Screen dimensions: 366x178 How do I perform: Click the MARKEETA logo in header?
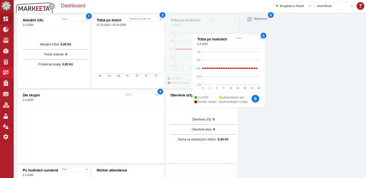(36, 8)
